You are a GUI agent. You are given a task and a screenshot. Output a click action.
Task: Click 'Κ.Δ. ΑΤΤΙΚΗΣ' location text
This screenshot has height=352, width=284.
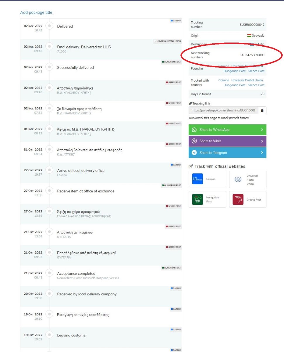coord(66,155)
